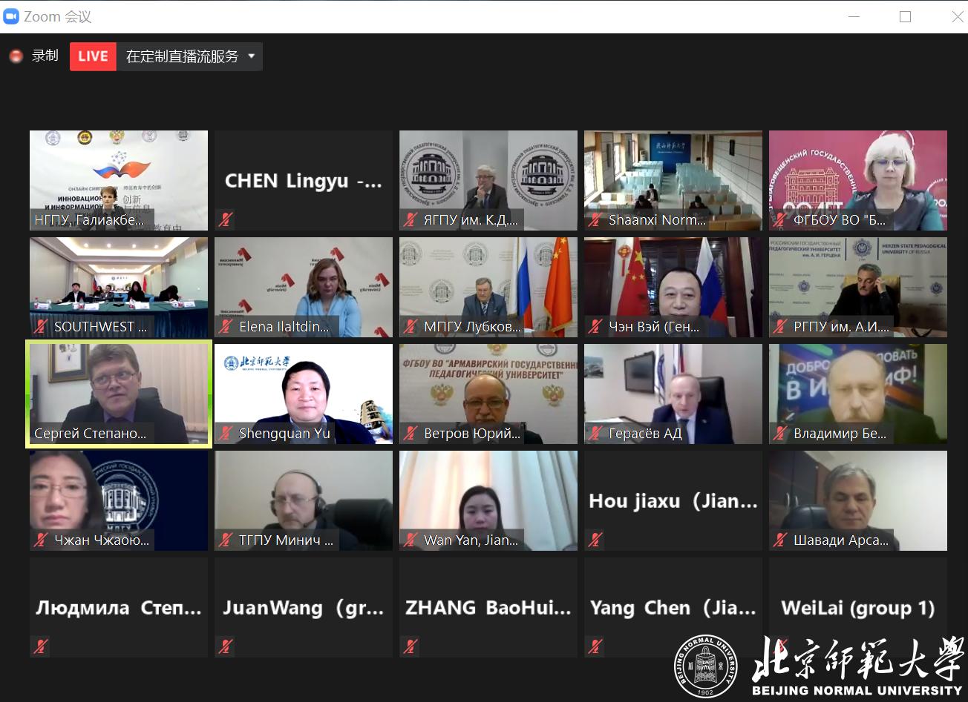Click the muted mic icon on Герасёв АД tile
This screenshot has width=968, height=702.
[x=595, y=433]
